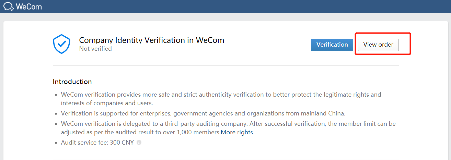Click the WeCom chat bubble logo icon
Image resolution: width=451 pixels, height=160 pixels.
[8, 7]
